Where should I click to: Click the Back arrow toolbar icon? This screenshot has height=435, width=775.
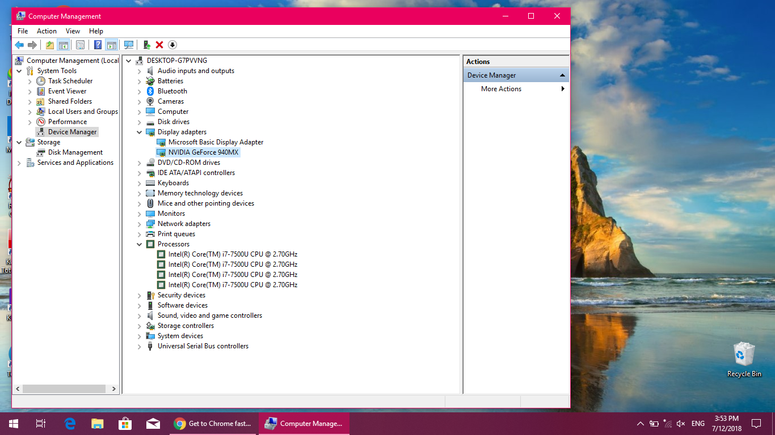pyautogui.click(x=19, y=45)
